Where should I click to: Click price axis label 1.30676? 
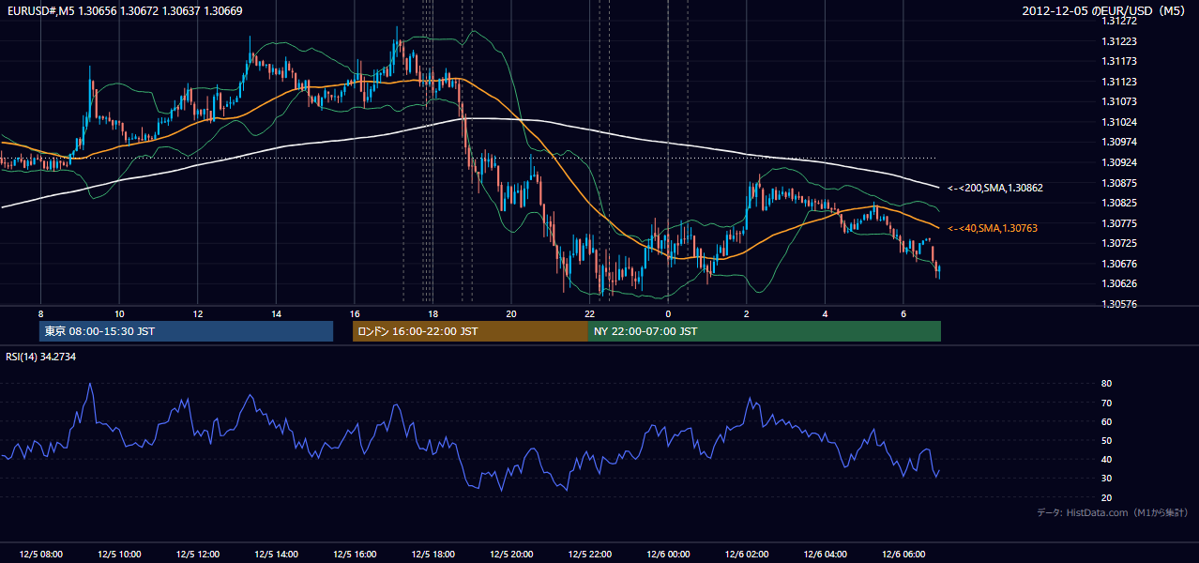point(1120,264)
